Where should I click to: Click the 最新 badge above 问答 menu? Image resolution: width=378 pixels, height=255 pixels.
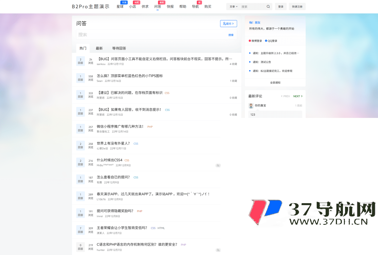161,2
